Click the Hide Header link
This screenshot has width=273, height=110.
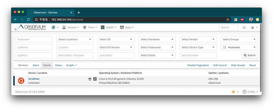click(238, 65)
